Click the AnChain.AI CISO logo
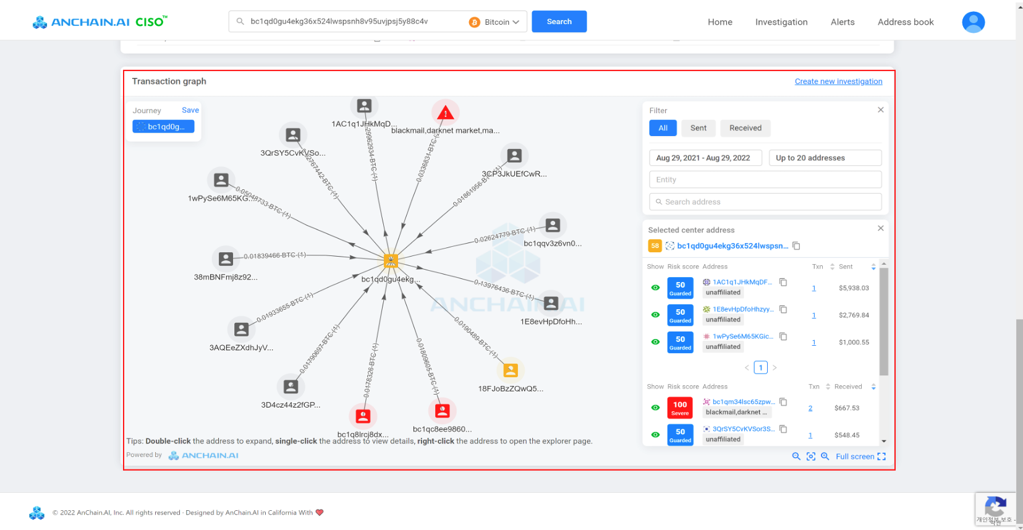Image resolution: width=1023 pixels, height=530 pixels. pyautogui.click(x=100, y=22)
